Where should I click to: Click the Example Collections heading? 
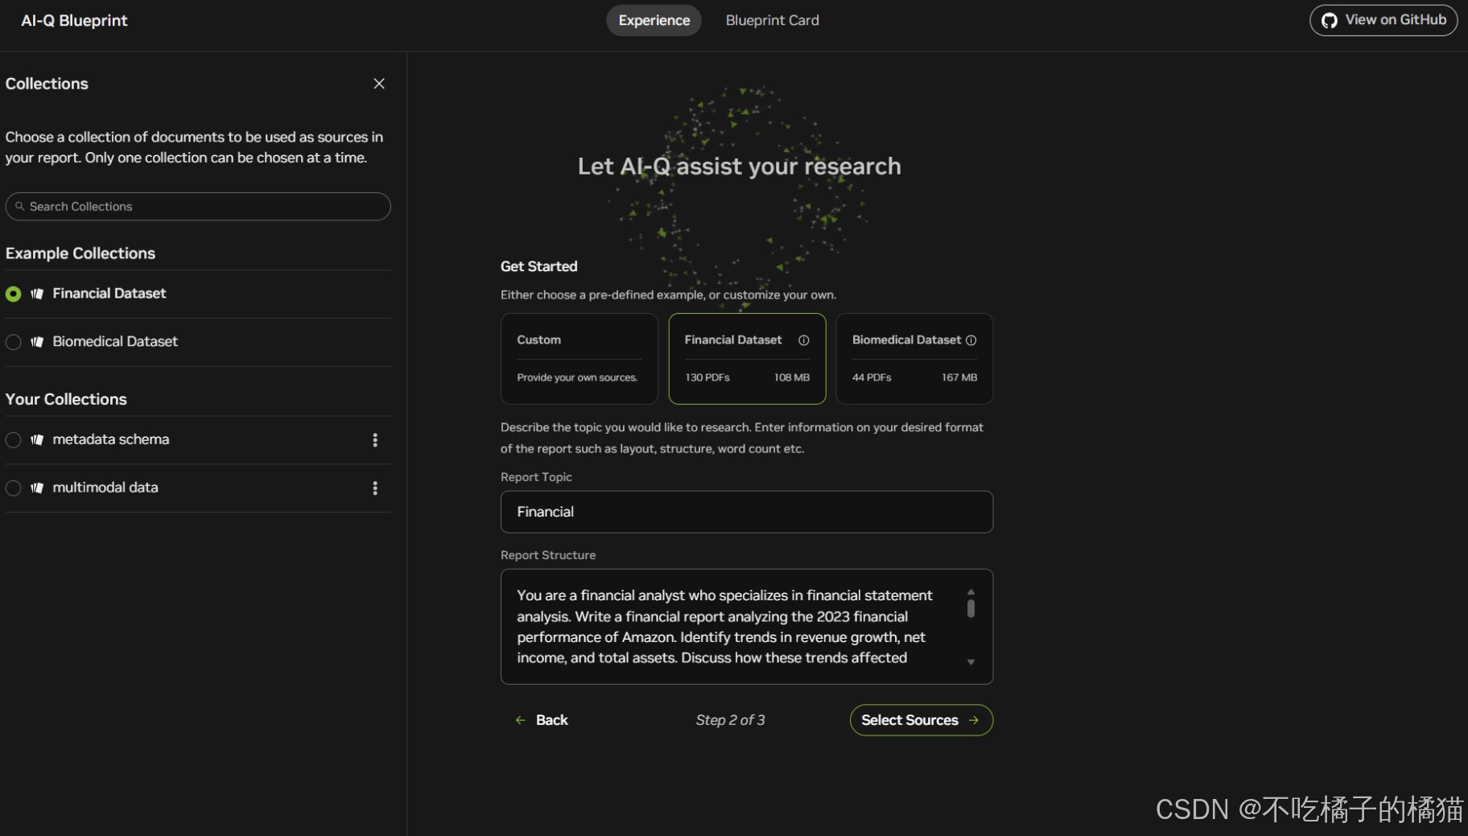[x=80, y=253]
